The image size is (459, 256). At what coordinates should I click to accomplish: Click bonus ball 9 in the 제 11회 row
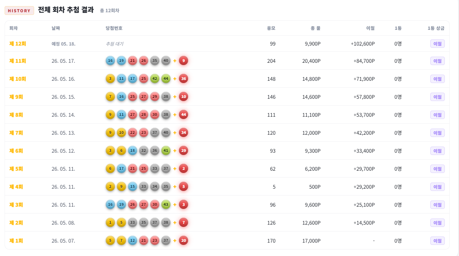click(x=184, y=61)
